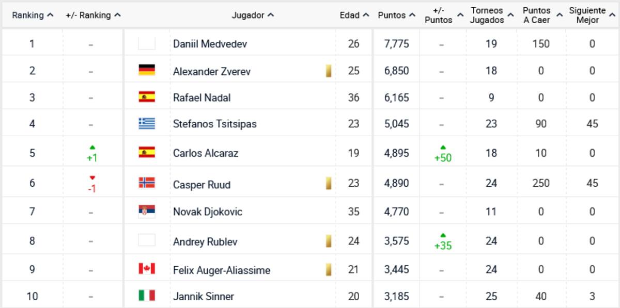The width and height of the screenshot is (620, 308).
Task: Click the Norwegian flag beside Casper Ruud
Action: 147,183
